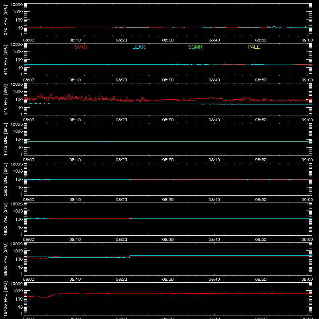Click 08:50 time label under 8800 MHz plot
Screen dimensions: 319x319
coord(261,280)
